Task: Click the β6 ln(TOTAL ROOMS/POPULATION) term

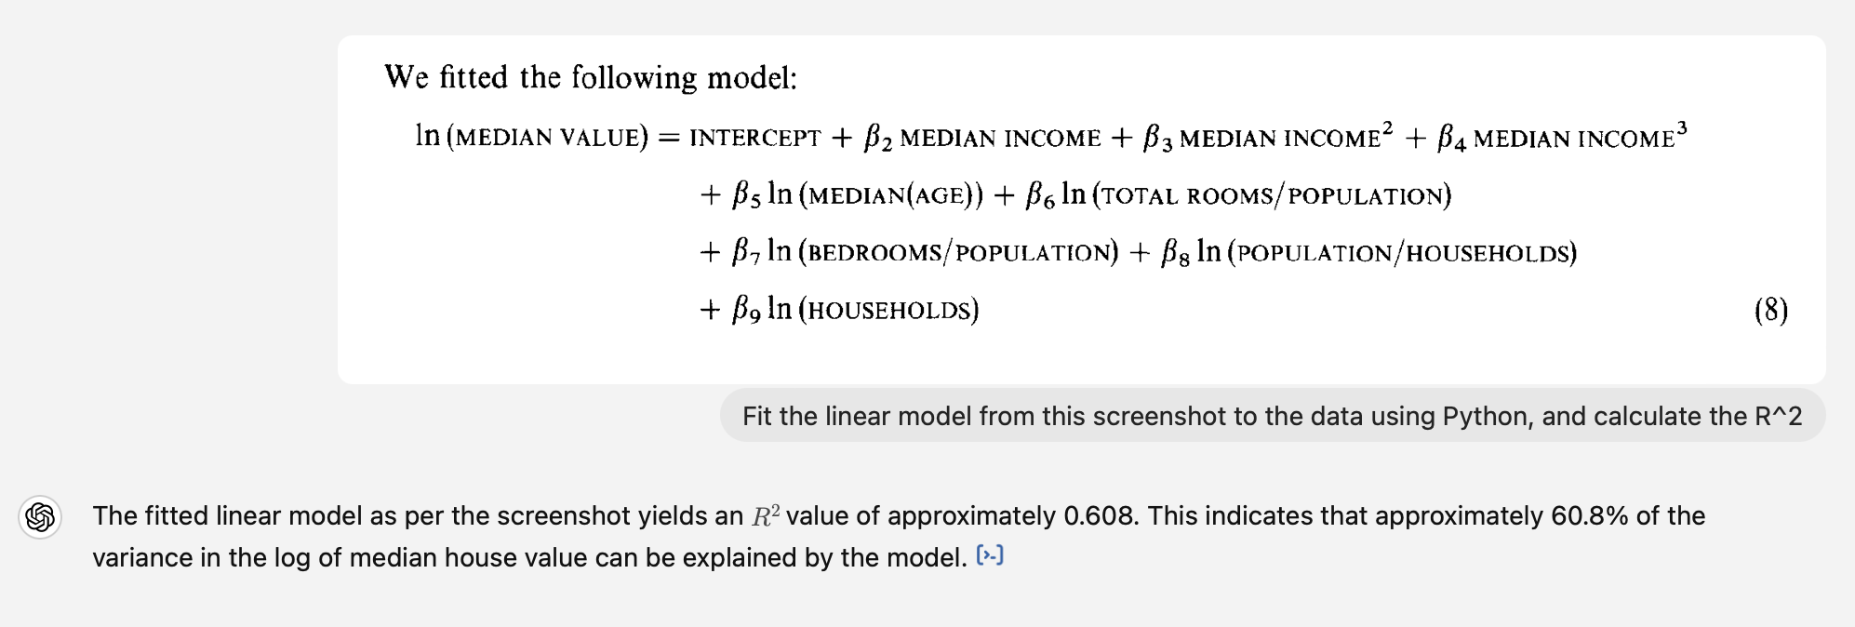Action: point(1237,195)
